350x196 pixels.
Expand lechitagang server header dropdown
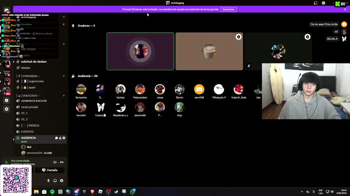[64, 17]
